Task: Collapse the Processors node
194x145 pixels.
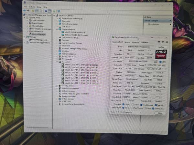Action: click(58, 62)
